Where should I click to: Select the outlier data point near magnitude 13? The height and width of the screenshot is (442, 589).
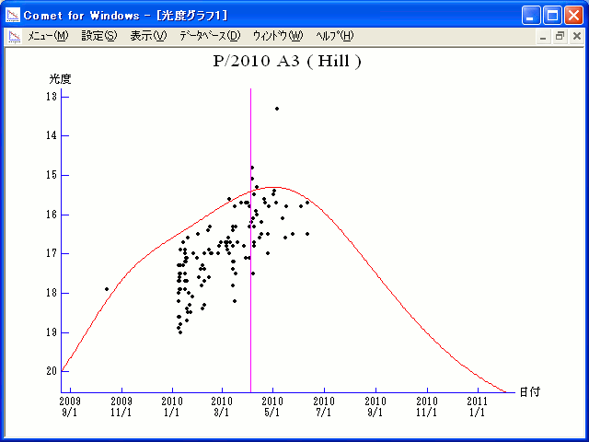click(x=276, y=109)
